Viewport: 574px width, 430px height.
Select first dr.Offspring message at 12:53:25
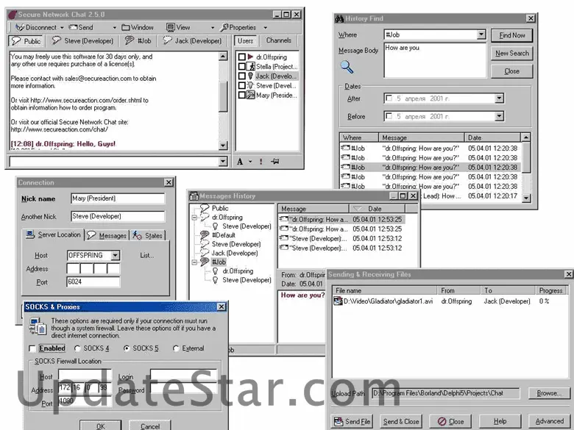click(342, 219)
